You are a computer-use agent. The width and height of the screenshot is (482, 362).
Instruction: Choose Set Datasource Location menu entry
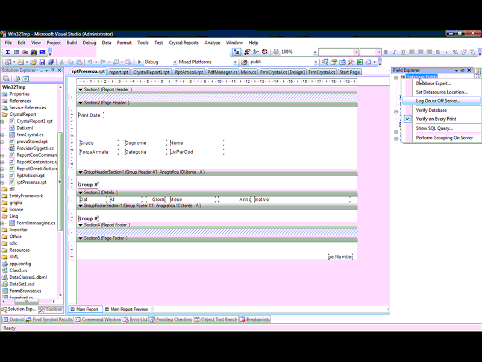coord(442,92)
